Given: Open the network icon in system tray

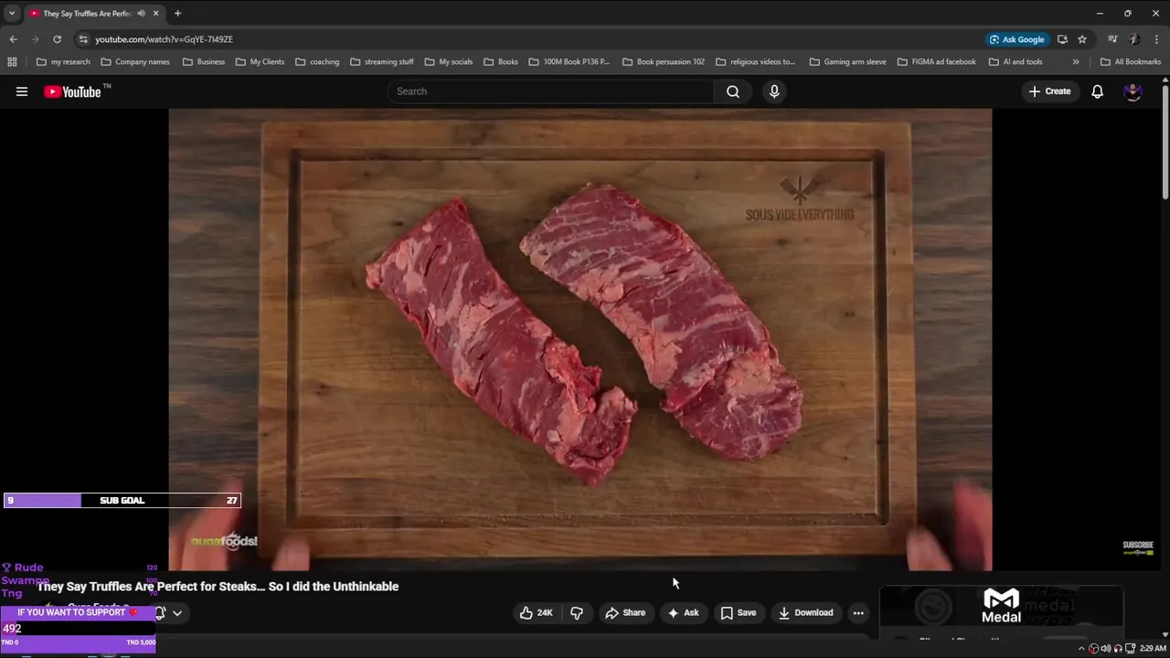Looking at the screenshot, I should (x=1129, y=649).
